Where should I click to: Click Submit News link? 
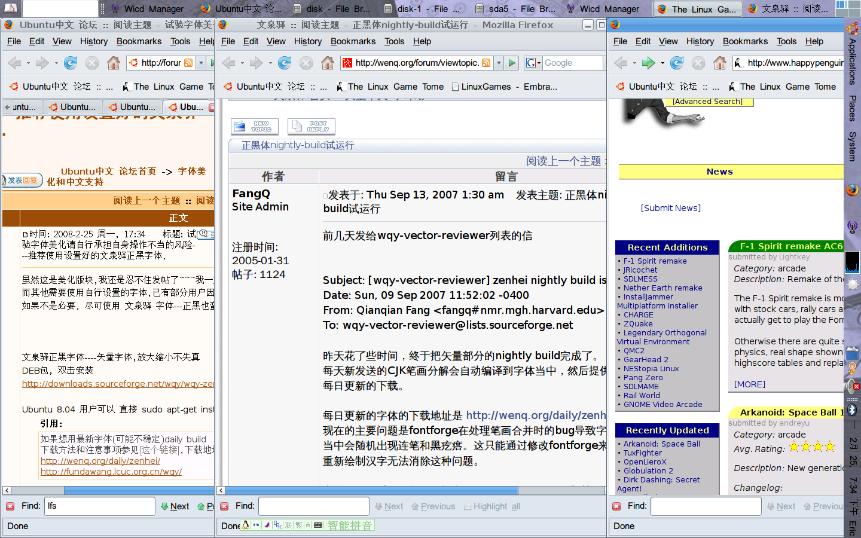671,208
